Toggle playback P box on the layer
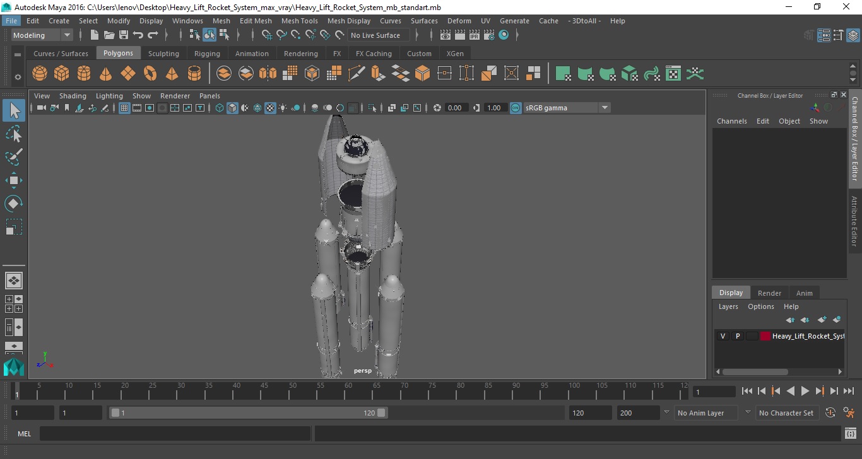 737,336
